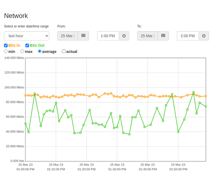Click the To date field showing 25 Mar
This screenshot has height=172, width=213.
[147, 36]
